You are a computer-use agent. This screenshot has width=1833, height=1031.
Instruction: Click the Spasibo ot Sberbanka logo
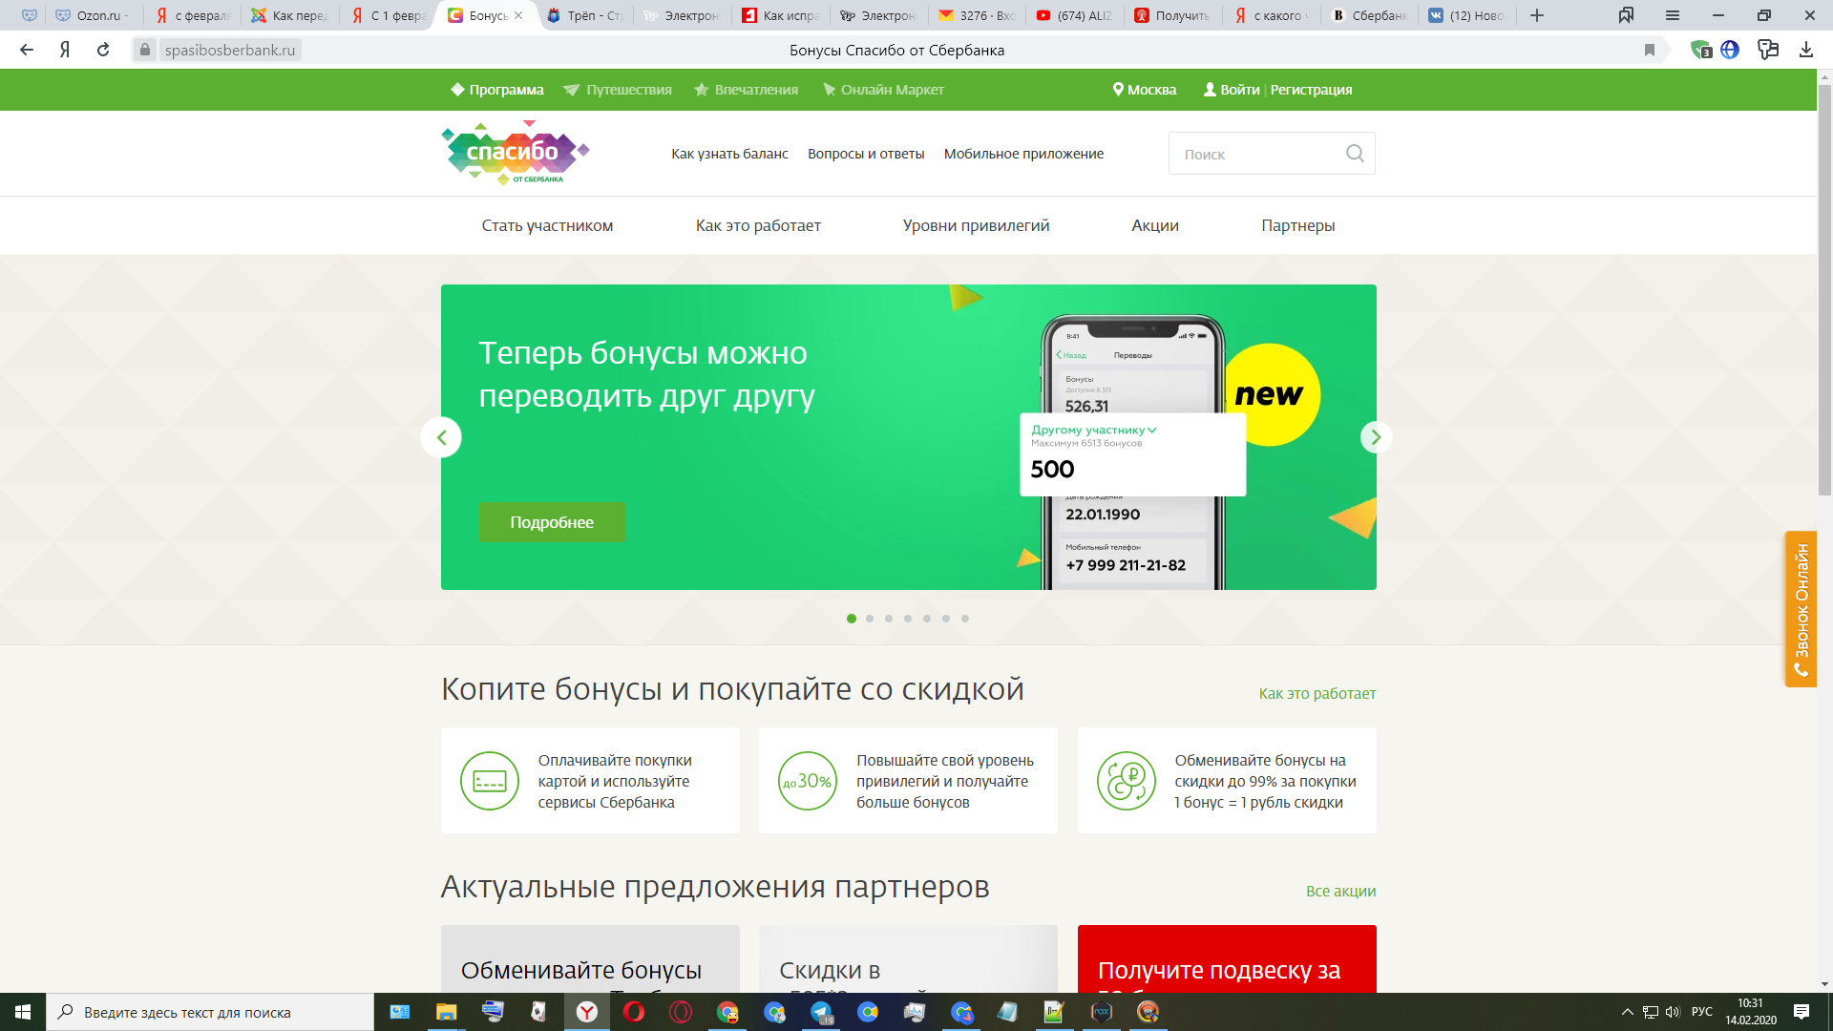pos(516,153)
